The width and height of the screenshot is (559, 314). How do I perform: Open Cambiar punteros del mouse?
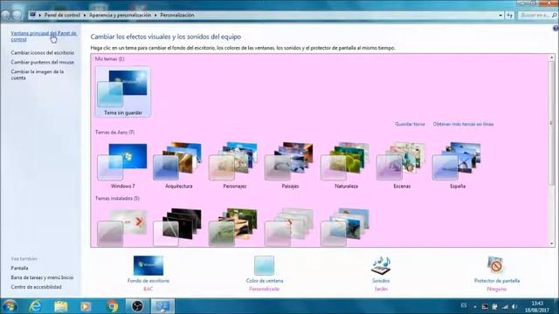43,62
